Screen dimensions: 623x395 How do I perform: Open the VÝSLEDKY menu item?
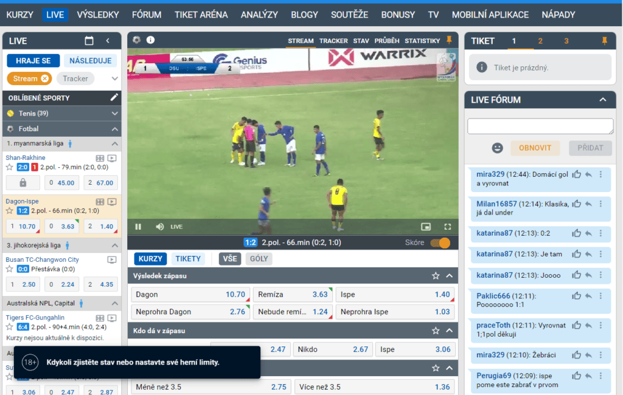pyautogui.click(x=98, y=15)
